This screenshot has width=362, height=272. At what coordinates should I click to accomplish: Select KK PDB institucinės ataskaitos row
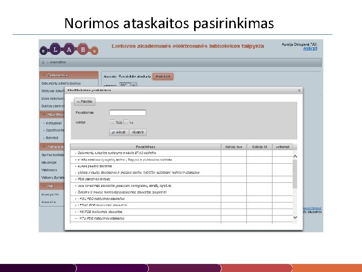coord(182,212)
